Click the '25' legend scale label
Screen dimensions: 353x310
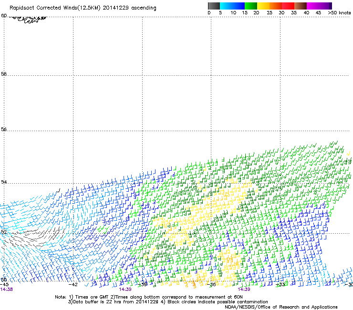tap(270, 13)
